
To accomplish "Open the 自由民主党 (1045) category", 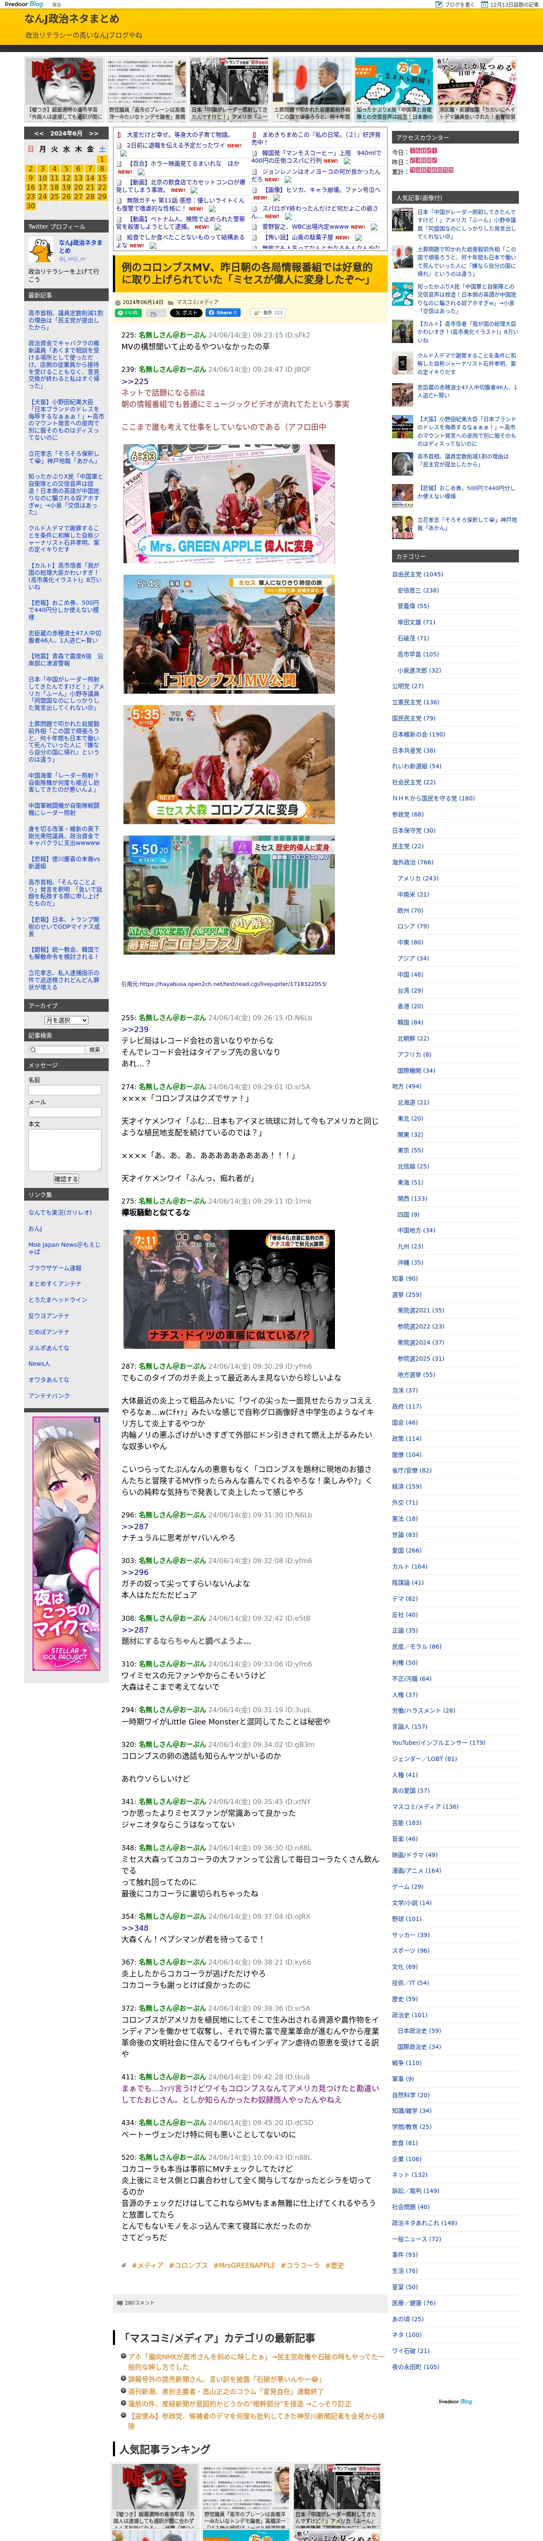I will coord(418,574).
